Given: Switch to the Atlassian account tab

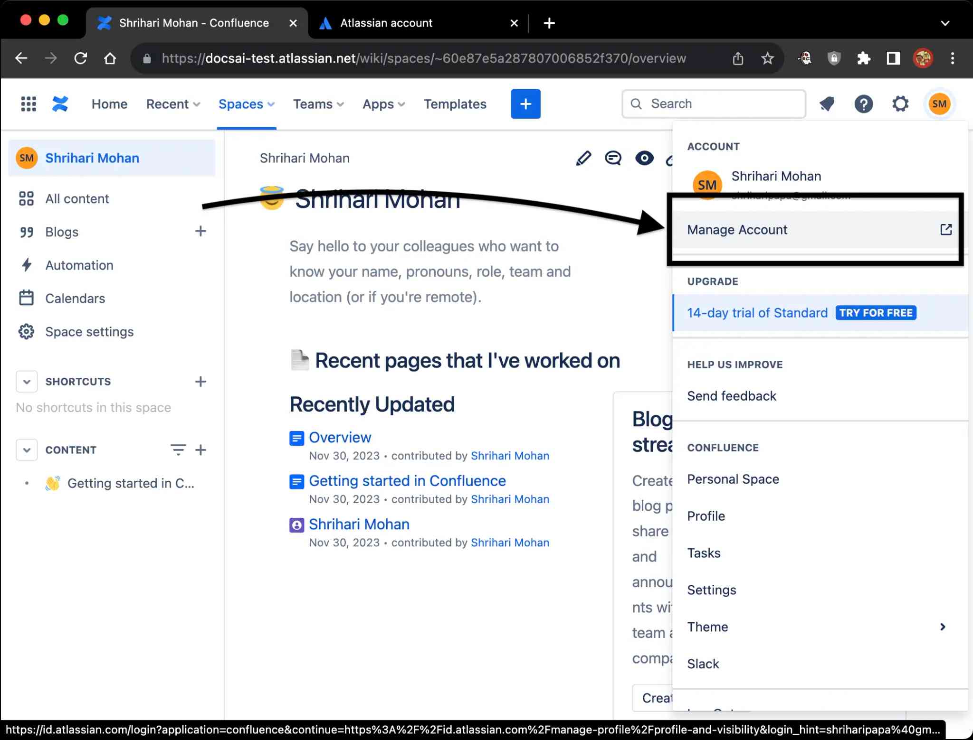Looking at the screenshot, I should click(386, 23).
